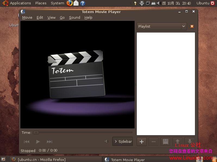Click the volume speaker icon in Totem
Image resolution: width=217 pixels, height=162 pixels.
(x=106, y=141)
